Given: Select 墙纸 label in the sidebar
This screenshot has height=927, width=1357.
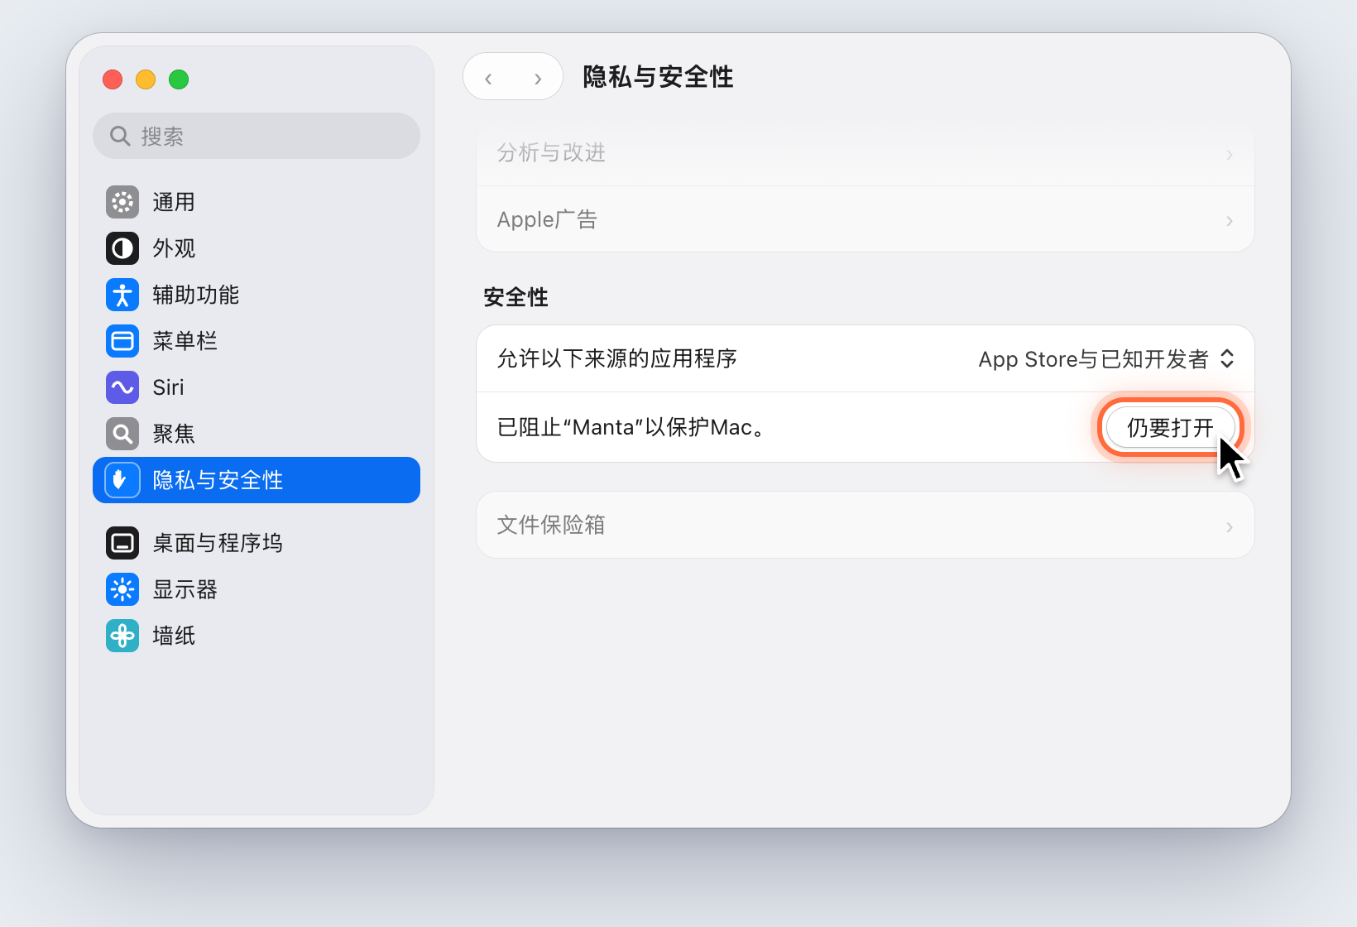Looking at the screenshot, I should point(175,636).
